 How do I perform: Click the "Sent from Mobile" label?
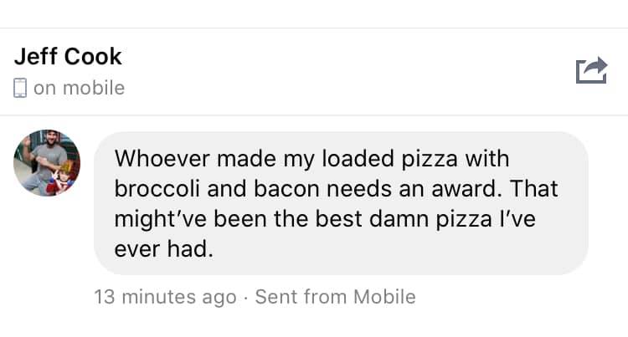(x=335, y=297)
